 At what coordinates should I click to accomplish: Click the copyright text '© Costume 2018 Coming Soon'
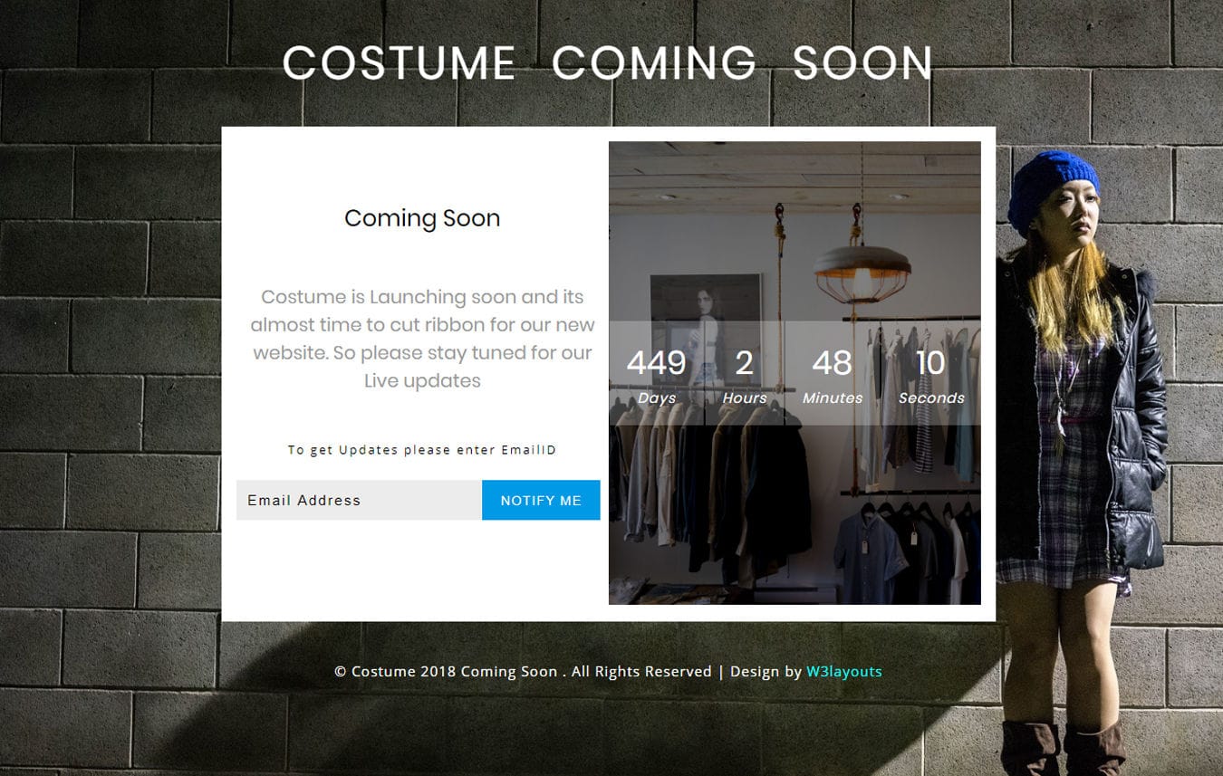tap(446, 672)
